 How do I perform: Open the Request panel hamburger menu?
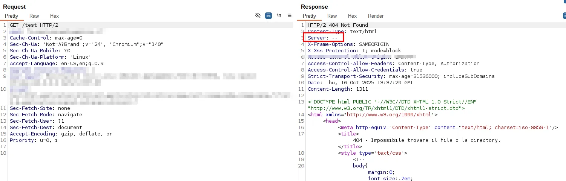[x=290, y=16]
